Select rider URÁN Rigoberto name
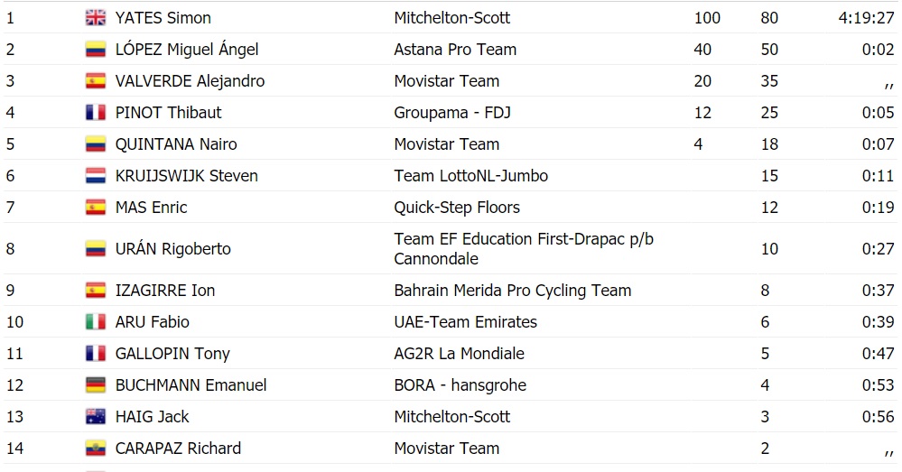 tap(172, 249)
